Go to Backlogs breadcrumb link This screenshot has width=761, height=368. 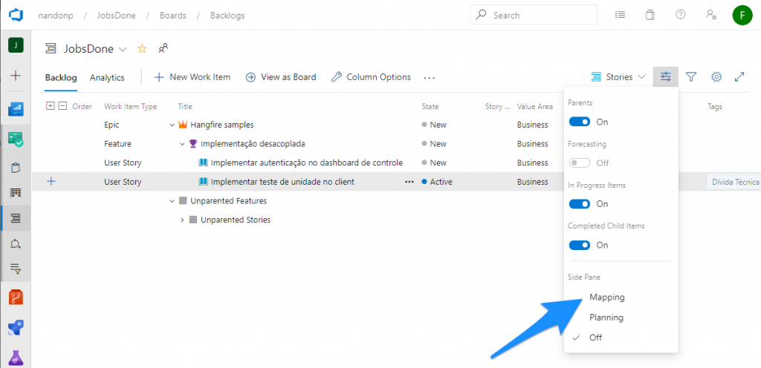[x=227, y=16]
